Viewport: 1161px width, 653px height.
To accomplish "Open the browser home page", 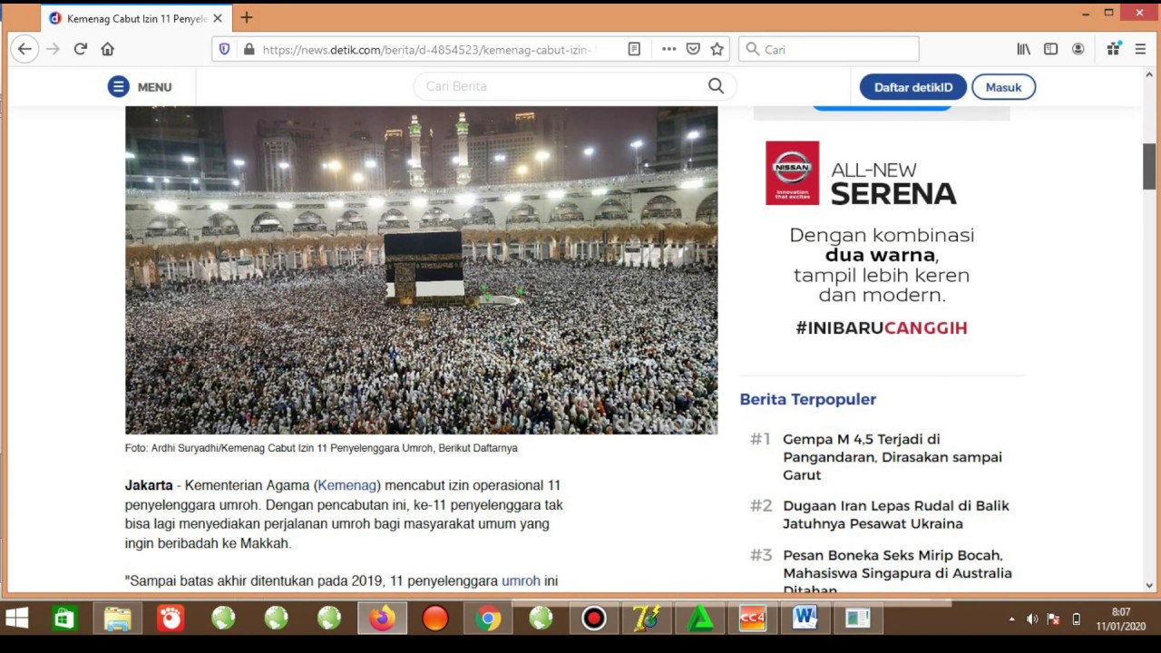I will pyautogui.click(x=107, y=49).
